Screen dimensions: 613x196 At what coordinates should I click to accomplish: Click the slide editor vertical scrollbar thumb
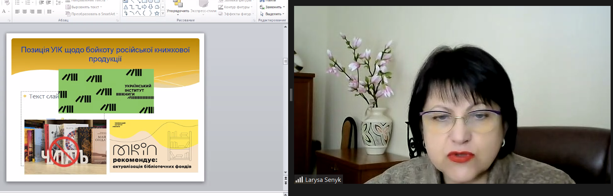285,61
